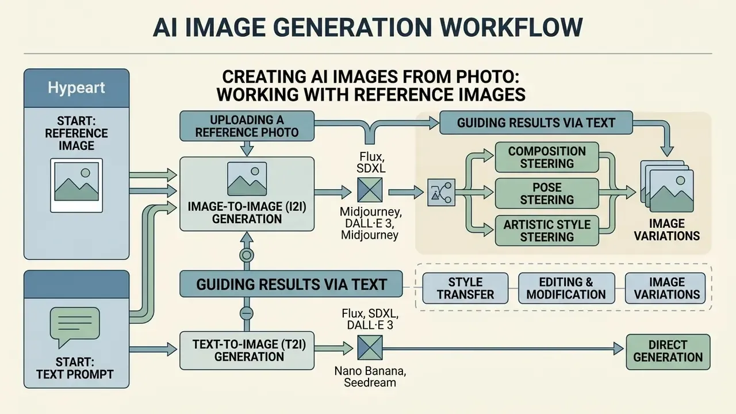Click the "AI IMAGE GENERATION WORKFLOW" title
Screen dimensions: 736x414
tap(368, 28)
